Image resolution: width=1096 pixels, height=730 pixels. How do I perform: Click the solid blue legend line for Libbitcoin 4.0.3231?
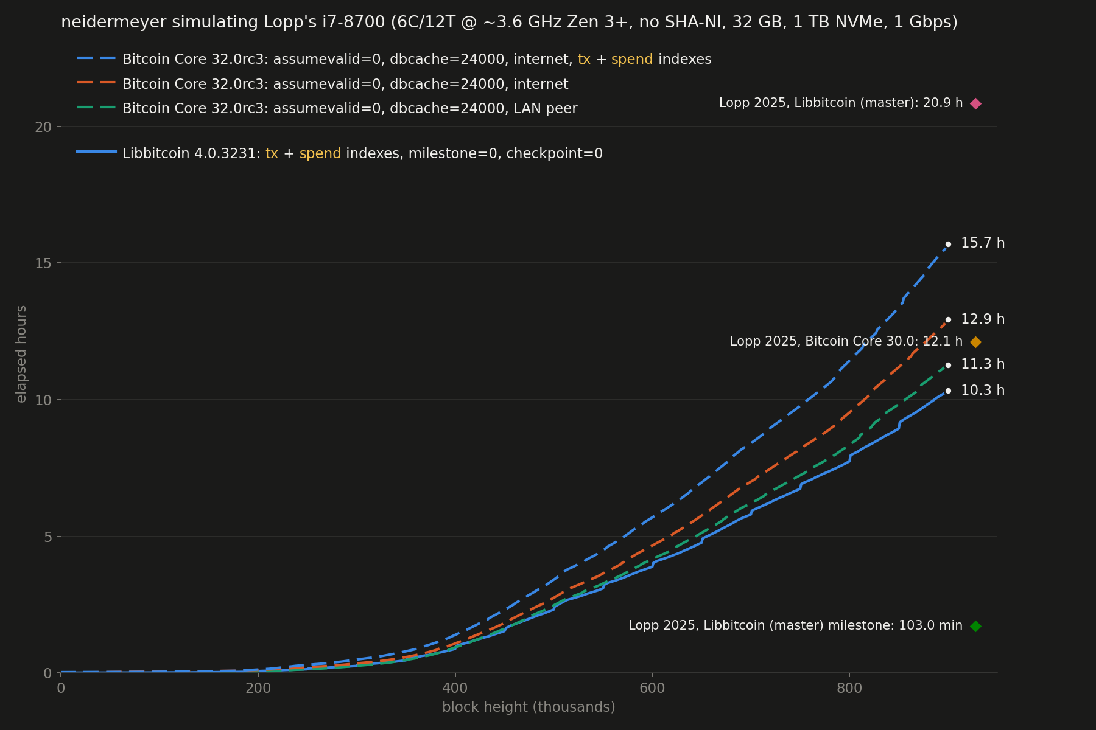coord(96,151)
